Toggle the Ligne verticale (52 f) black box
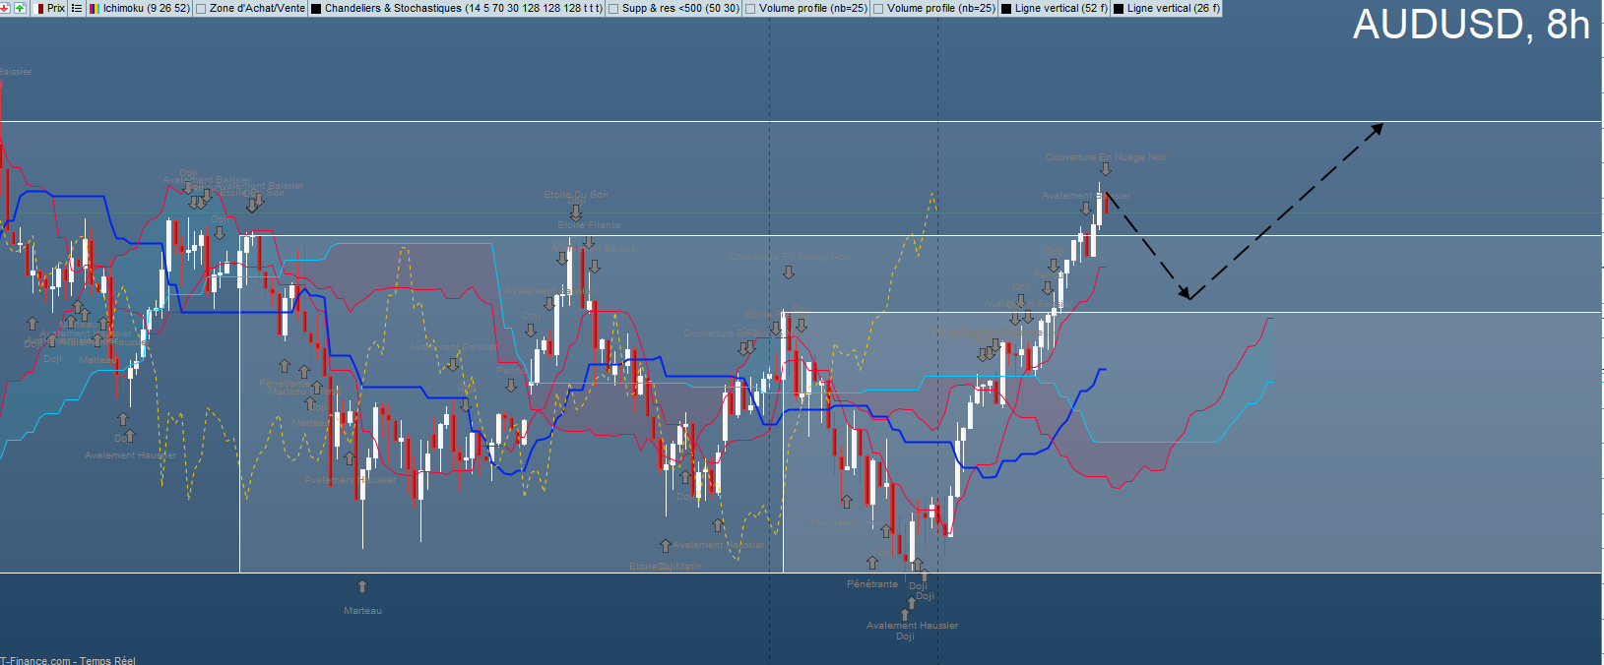Image resolution: width=1604 pixels, height=665 pixels. click(x=1007, y=9)
